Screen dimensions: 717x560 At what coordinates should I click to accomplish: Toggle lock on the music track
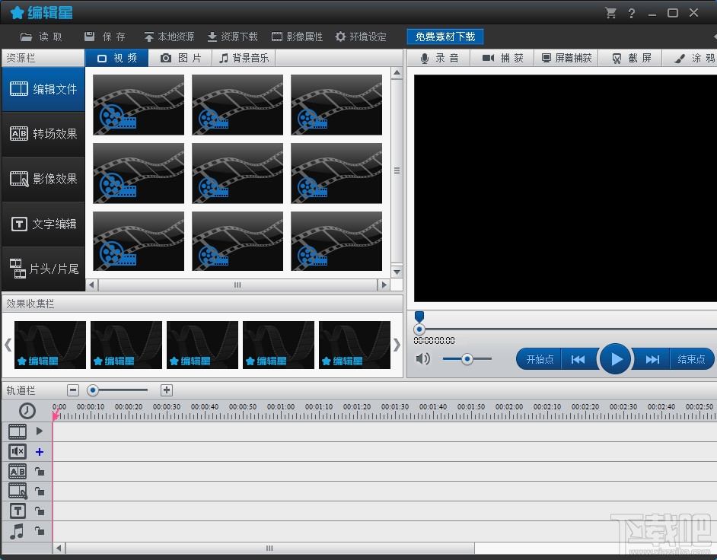[40, 531]
